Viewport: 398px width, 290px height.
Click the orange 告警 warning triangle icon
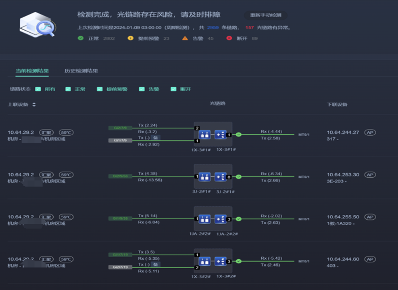185,38
